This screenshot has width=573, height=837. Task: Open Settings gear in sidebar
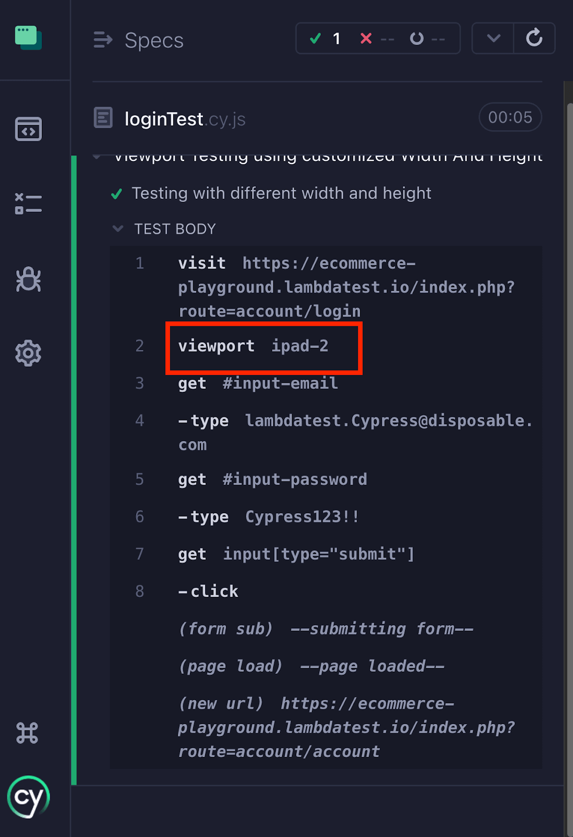pyautogui.click(x=28, y=354)
